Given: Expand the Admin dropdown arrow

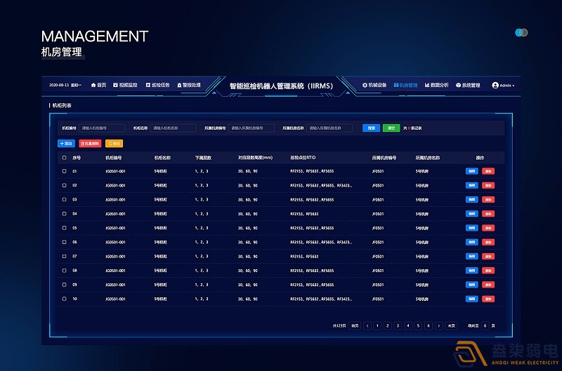Looking at the screenshot, I should tap(514, 86).
